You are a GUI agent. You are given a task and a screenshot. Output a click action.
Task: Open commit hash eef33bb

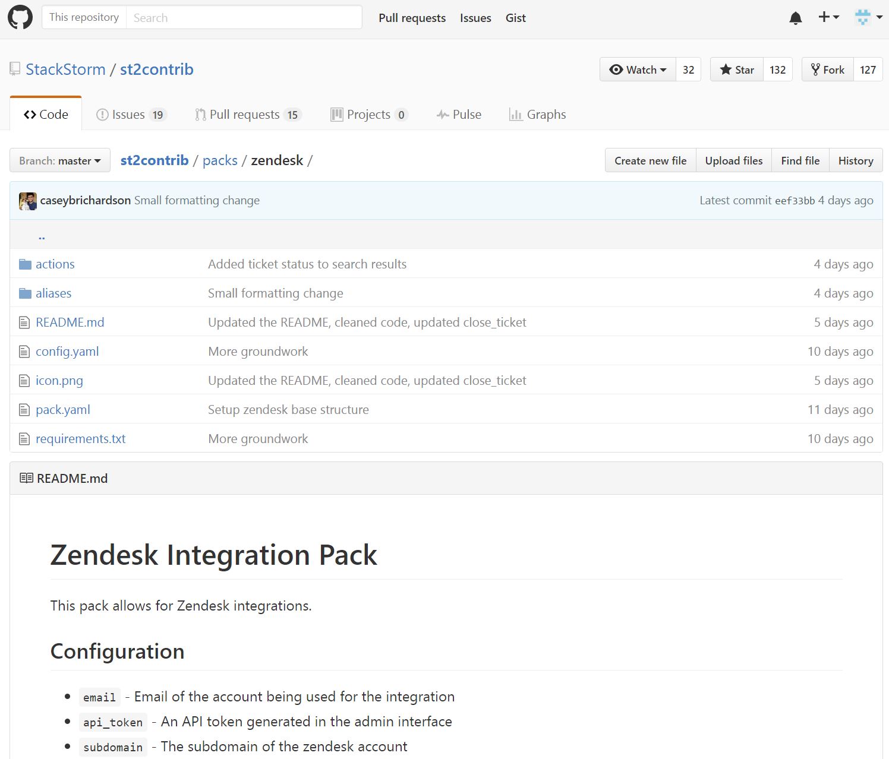point(795,201)
